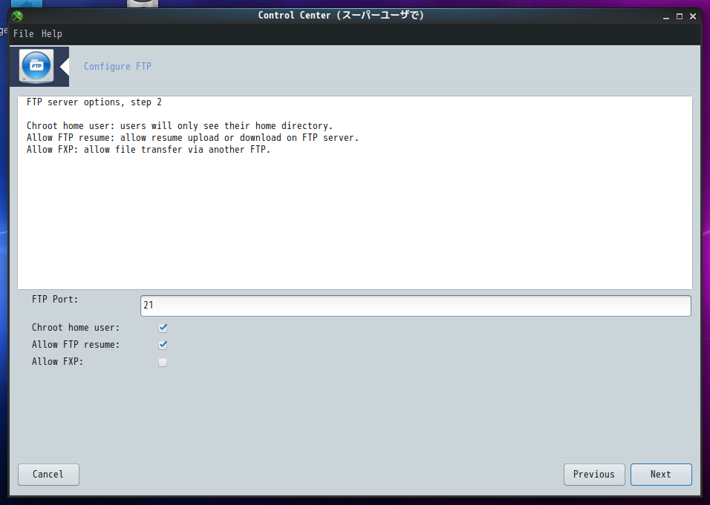The image size is (710, 505).
Task: Open the Help menu
Action: (x=52, y=34)
